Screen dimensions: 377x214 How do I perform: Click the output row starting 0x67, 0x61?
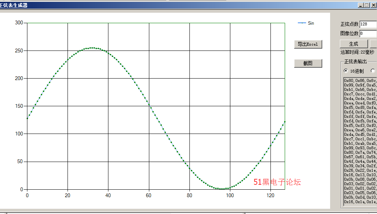360,157
